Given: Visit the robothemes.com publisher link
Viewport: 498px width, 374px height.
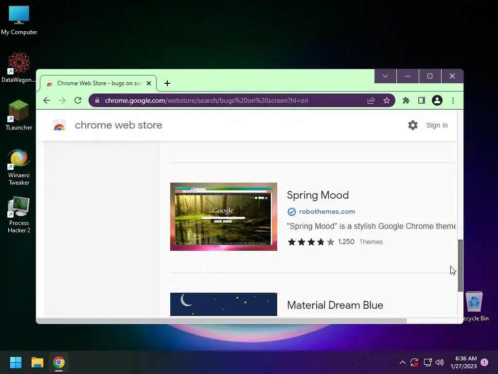Looking at the screenshot, I should point(327,211).
